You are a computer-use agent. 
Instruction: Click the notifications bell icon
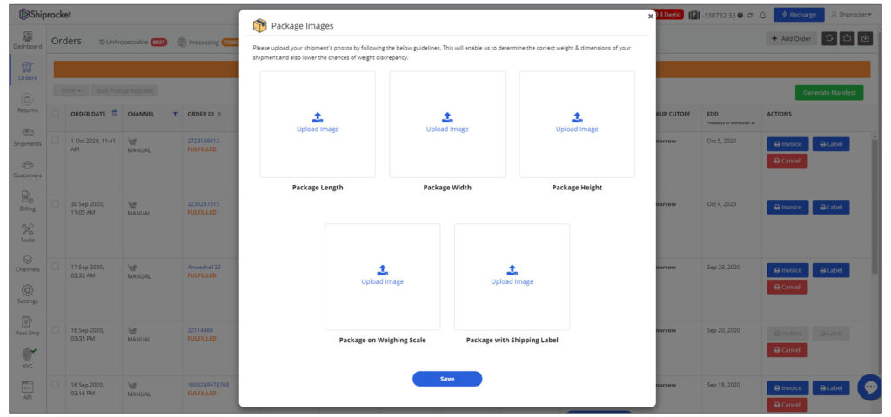tap(763, 15)
